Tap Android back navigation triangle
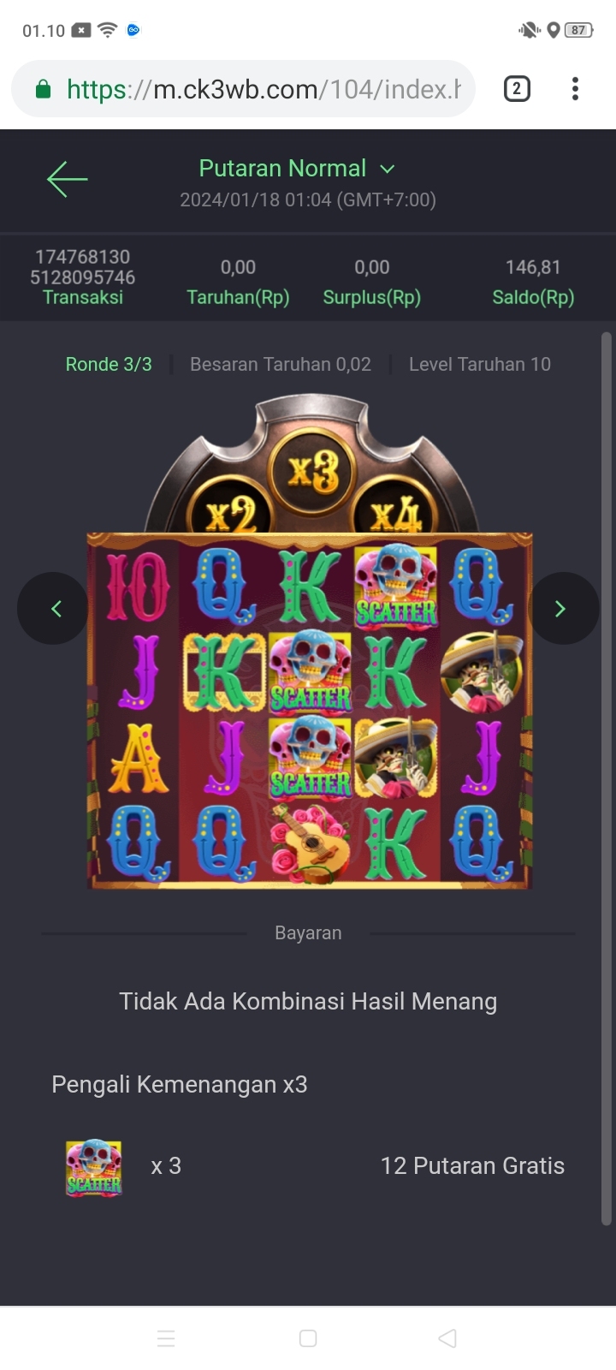 coord(447,1338)
